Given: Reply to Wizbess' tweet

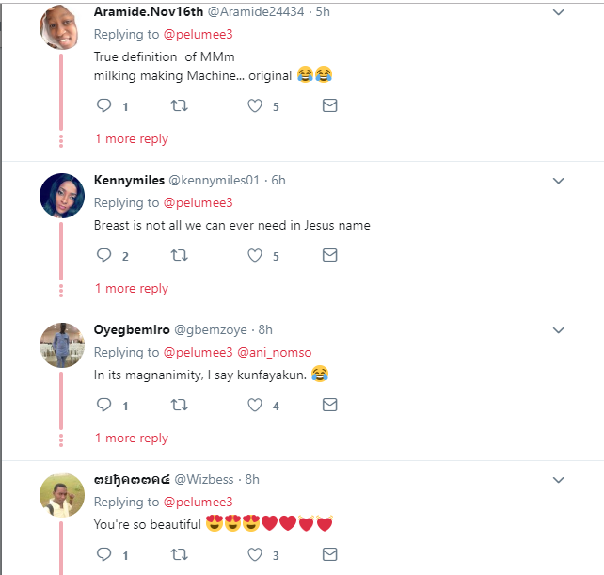Looking at the screenshot, I should click(104, 555).
